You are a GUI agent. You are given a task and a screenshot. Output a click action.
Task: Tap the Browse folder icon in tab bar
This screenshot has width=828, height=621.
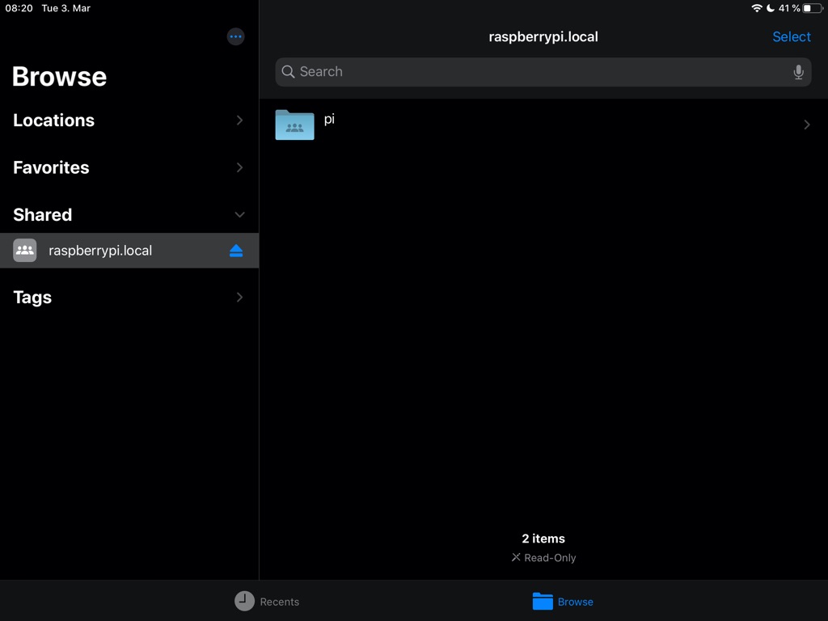(x=543, y=601)
